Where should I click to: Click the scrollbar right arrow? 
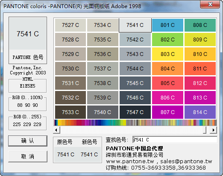[214, 130]
